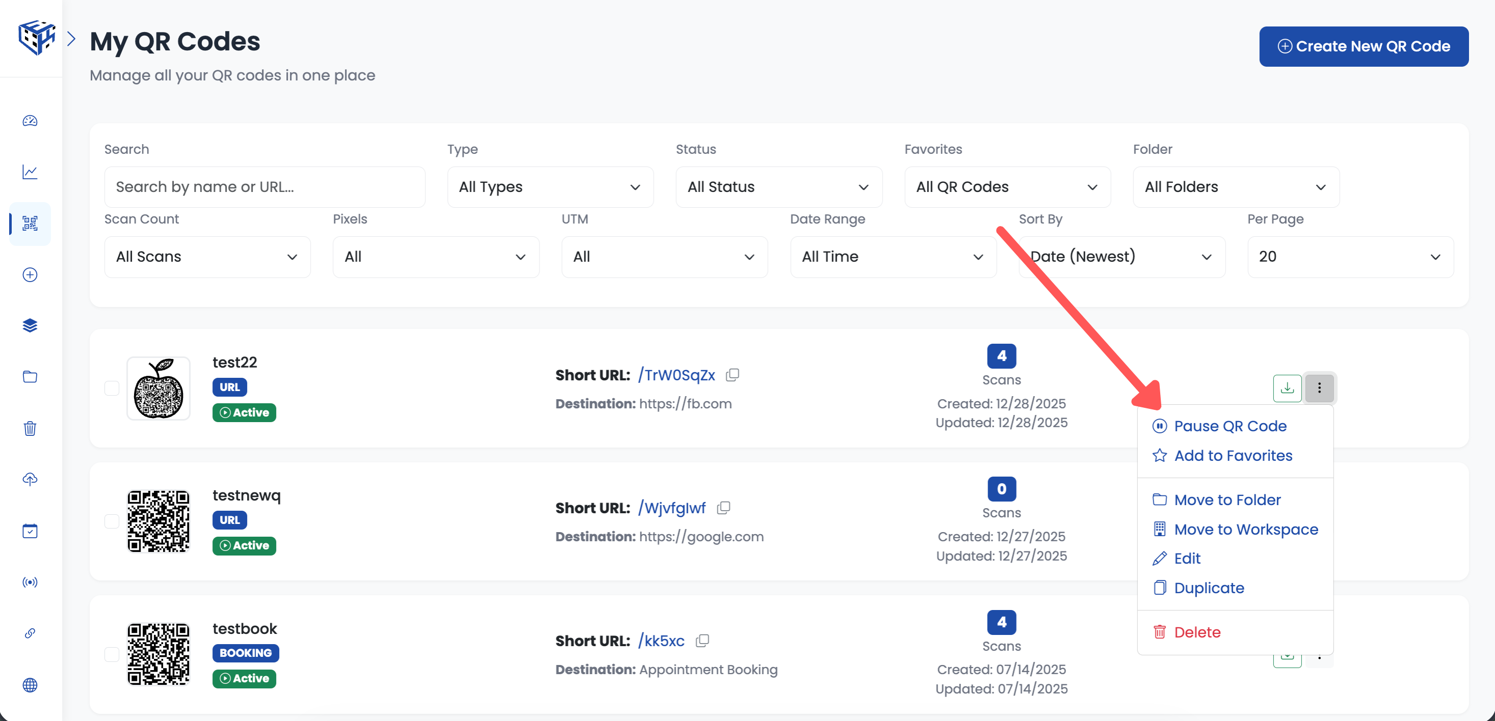Open the All Types dropdown
Viewport: 1495px width, 721px height.
point(550,187)
